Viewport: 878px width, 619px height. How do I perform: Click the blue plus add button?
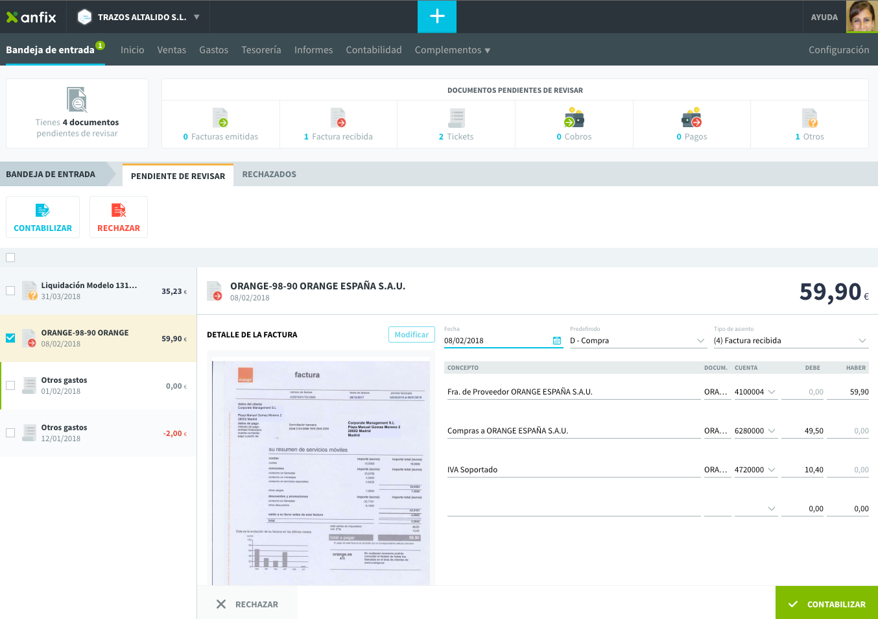[x=437, y=16]
